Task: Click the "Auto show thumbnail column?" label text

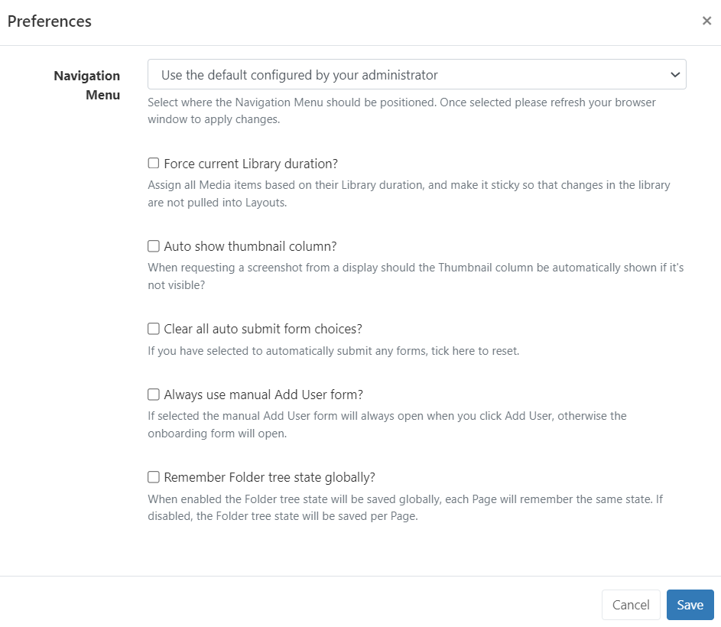Action: point(250,246)
